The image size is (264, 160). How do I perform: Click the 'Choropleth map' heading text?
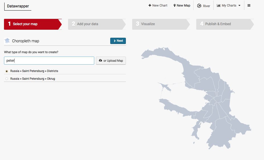[26, 41]
